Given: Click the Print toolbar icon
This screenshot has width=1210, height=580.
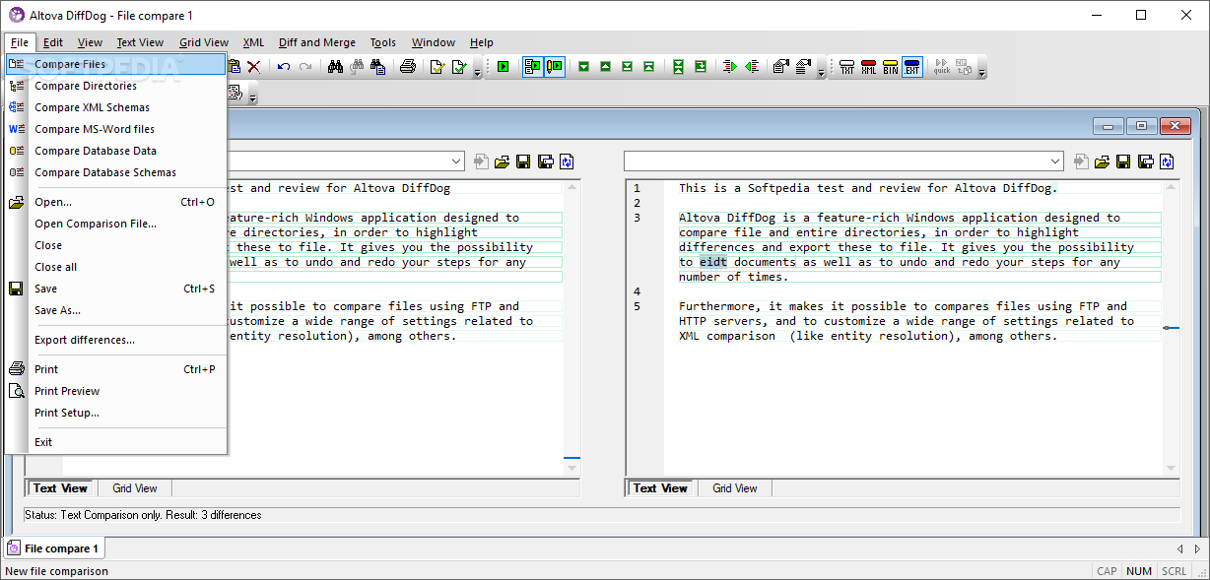Looking at the screenshot, I should 408,67.
